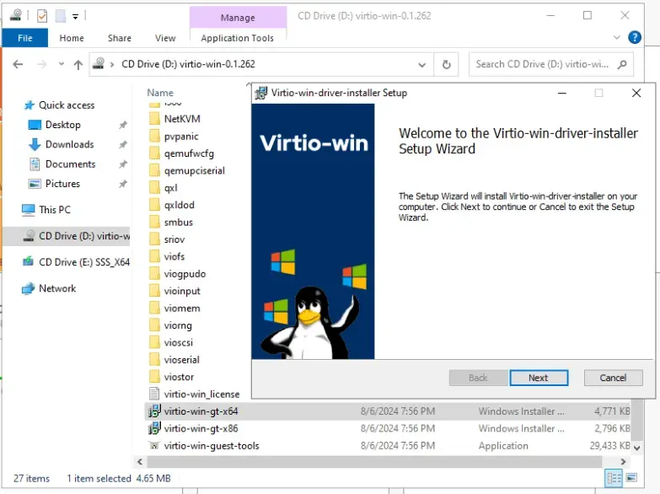Screen dimensions: 660x494
Task: Click the vertical scrollbar down arrow
Action: (x=637, y=448)
